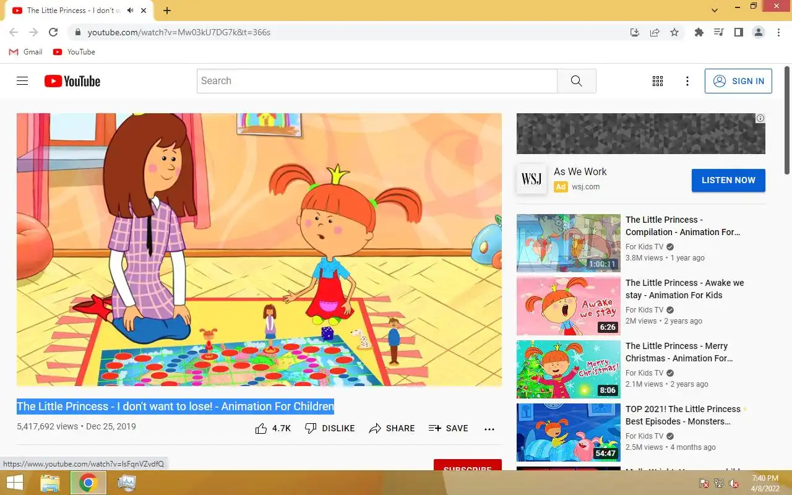Click the search magnifier button
792x495 pixels.
click(577, 81)
